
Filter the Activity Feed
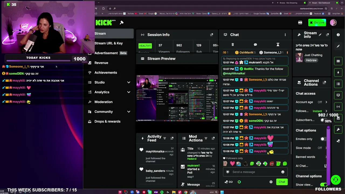click(165, 138)
